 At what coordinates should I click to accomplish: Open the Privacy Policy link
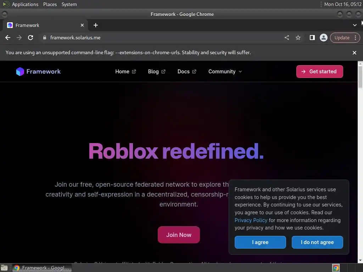coord(251,220)
